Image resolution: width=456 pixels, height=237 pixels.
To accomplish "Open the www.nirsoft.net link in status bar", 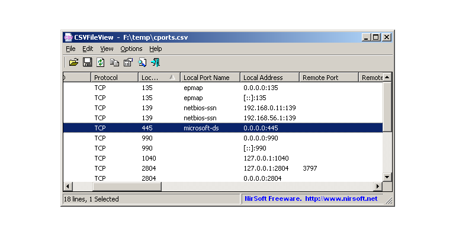I will pos(341,198).
